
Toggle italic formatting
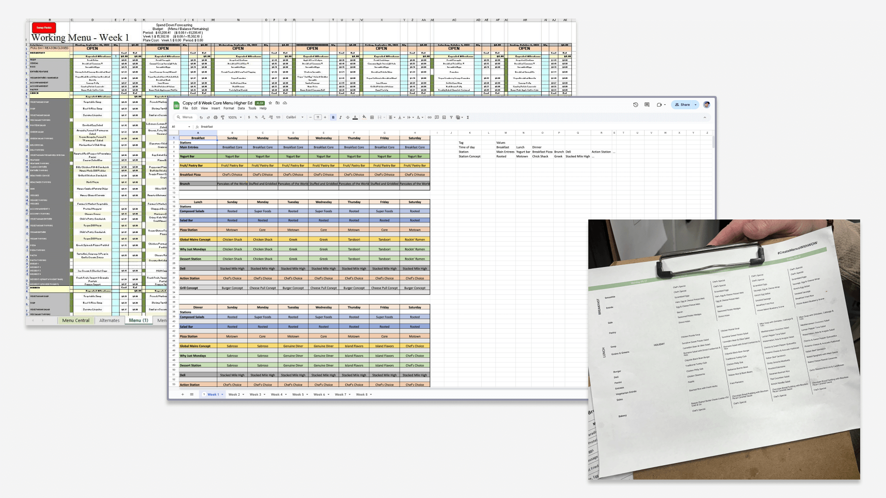[x=341, y=118]
